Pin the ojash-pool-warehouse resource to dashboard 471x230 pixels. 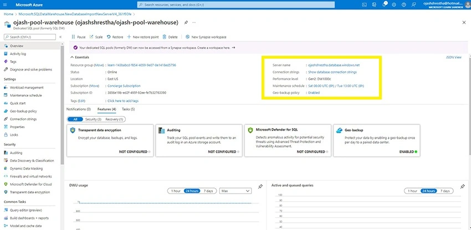pos(186,23)
